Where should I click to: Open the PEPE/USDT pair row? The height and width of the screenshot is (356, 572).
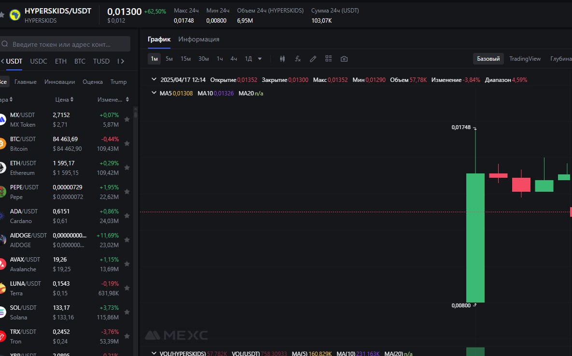coord(65,192)
